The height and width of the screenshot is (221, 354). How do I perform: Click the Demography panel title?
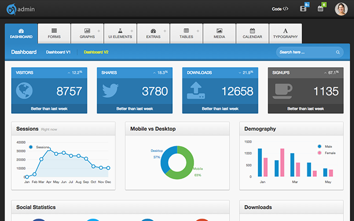point(260,128)
